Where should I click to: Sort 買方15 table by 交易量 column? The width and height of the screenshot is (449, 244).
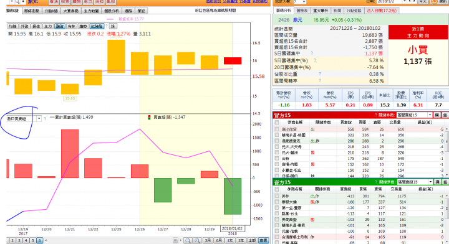click(x=395, y=122)
